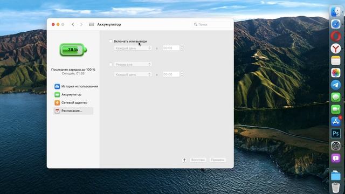Image resolution: width=345 pixels, height=194 pixels.
Task: Click the Сегодня, 01:55 text
Action: click(73, 73)
